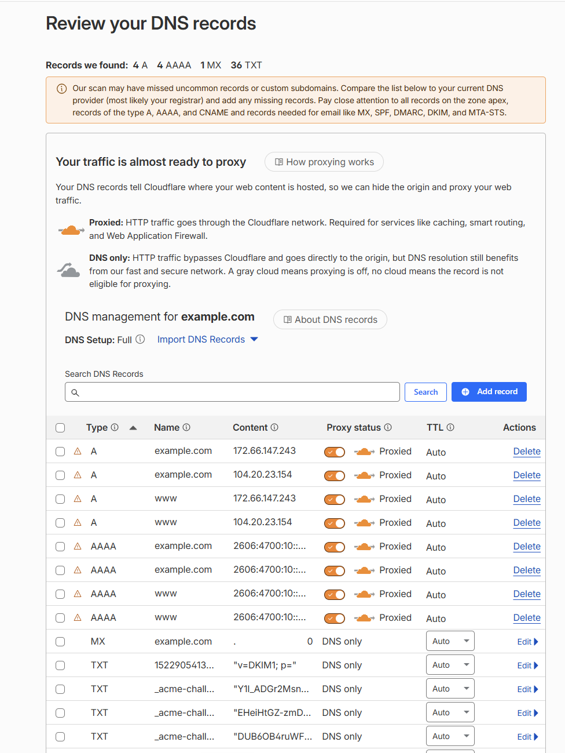The height and width of the screenshot is (753, 565).
Task: Click the "Review your DNS records" heading
Action: coord(151,23)
